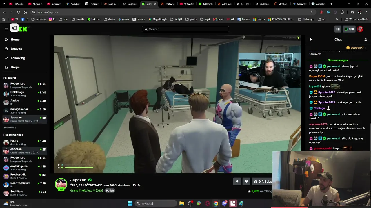Open chat user list icon

coord(365,40)
